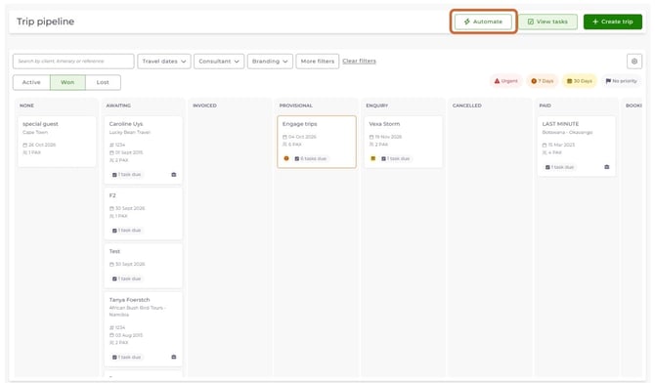Screen dimensions: 655x383
Task: Click calendar icon on Test card
Action: click(111, 265)
